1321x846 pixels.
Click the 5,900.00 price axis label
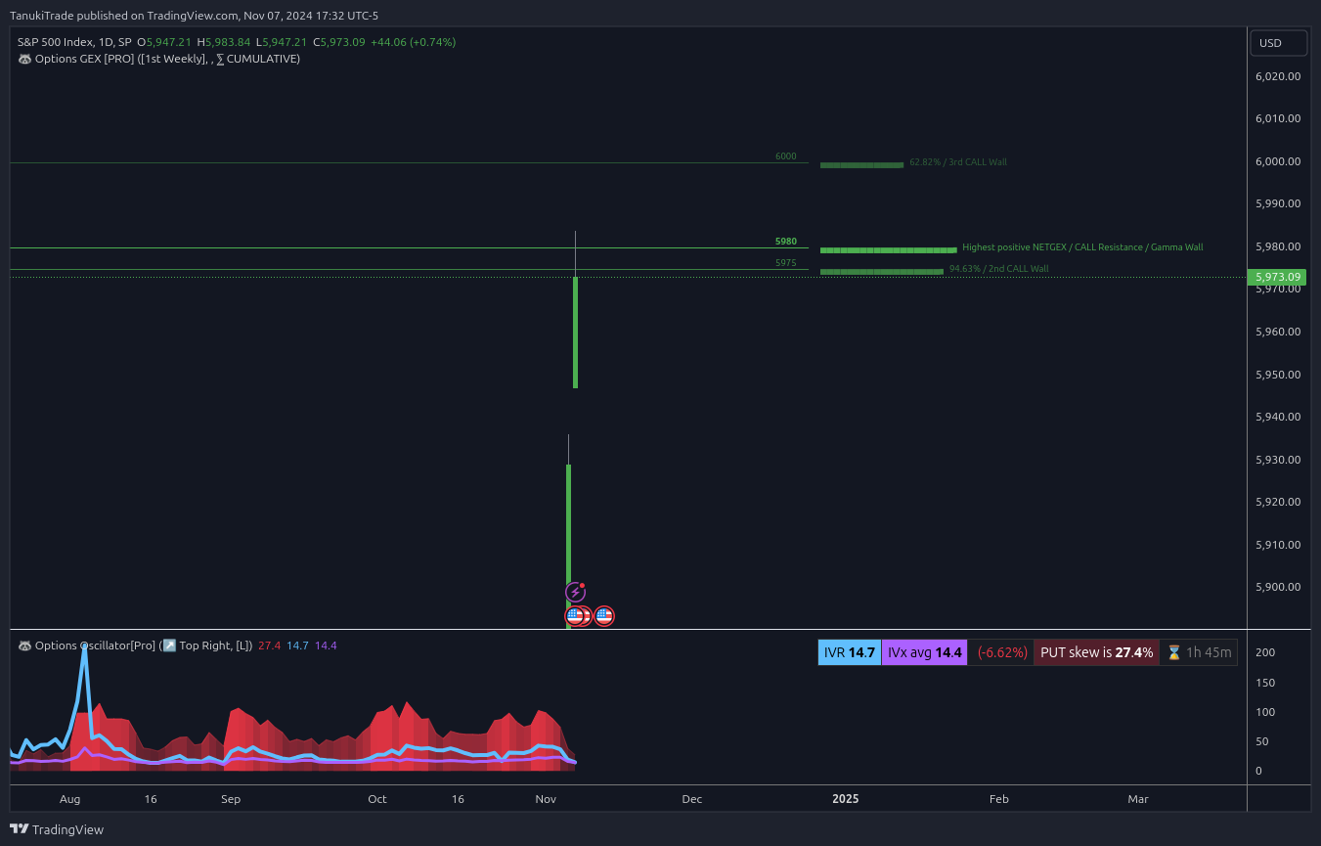(x=1278, y=587)
